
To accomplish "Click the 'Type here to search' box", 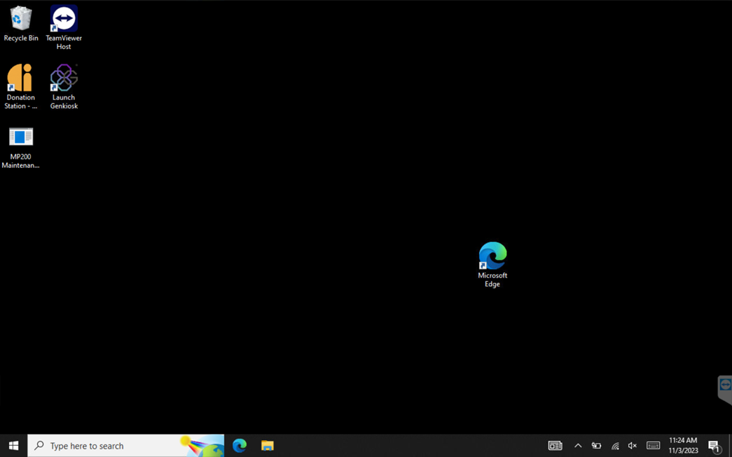I will coord(125,446).
